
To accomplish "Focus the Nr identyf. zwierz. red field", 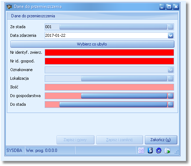I will (x=109, y=53).
